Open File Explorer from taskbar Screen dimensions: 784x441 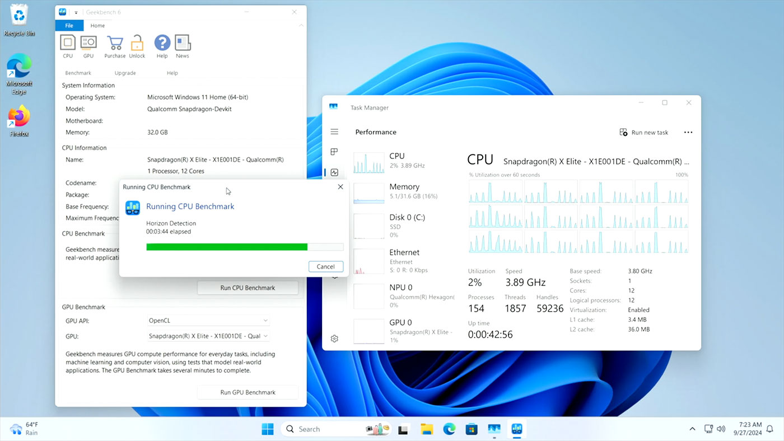(x=427, y=429)
